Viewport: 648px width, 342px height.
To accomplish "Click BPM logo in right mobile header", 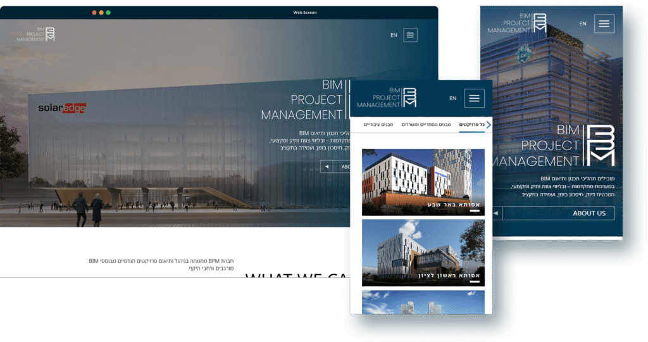I will pos(517,23).
